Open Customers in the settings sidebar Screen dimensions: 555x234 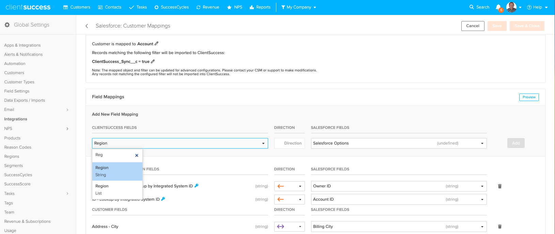(14, 73)
